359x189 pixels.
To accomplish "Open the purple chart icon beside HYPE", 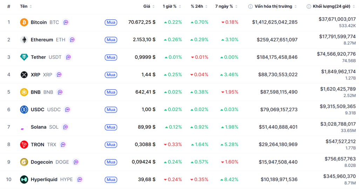I will [80, 180].
